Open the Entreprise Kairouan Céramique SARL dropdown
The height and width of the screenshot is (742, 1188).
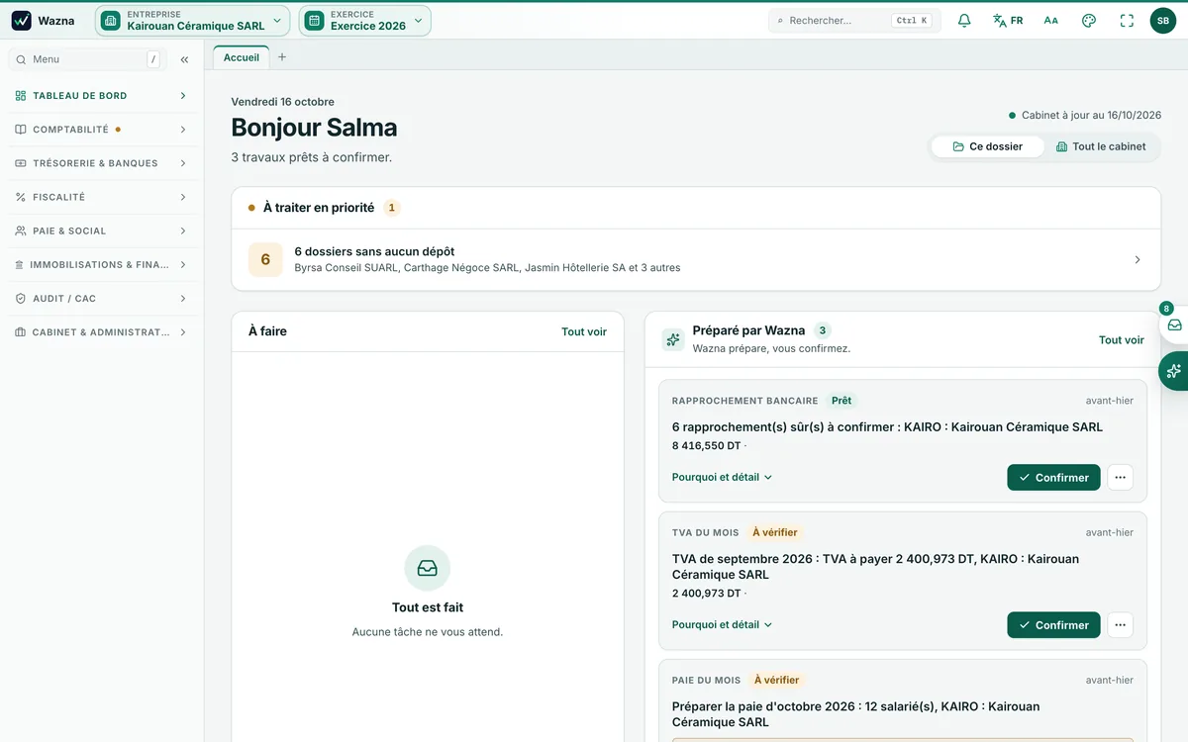click(193, 21)
